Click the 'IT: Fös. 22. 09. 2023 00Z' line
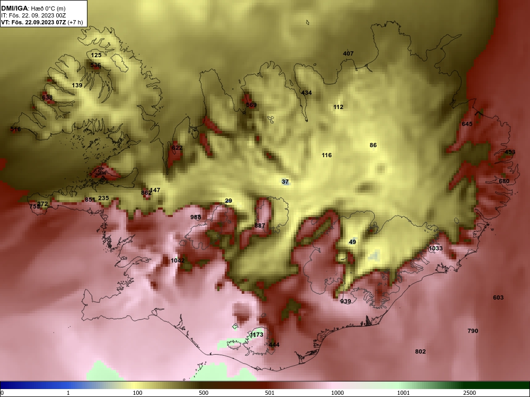The image size is (530, 397). (x=33, y=15)
